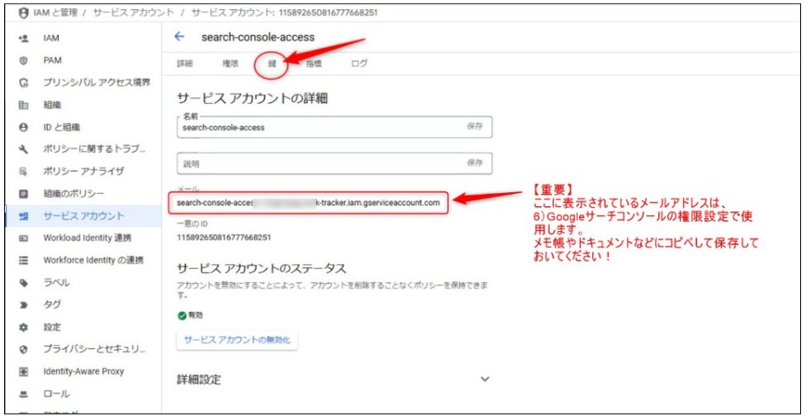Image resolution: width=806 pixels, height=420 pixels.
Task: Click 保存 next to the 名前 field
Action: click(x=474, y=126)
